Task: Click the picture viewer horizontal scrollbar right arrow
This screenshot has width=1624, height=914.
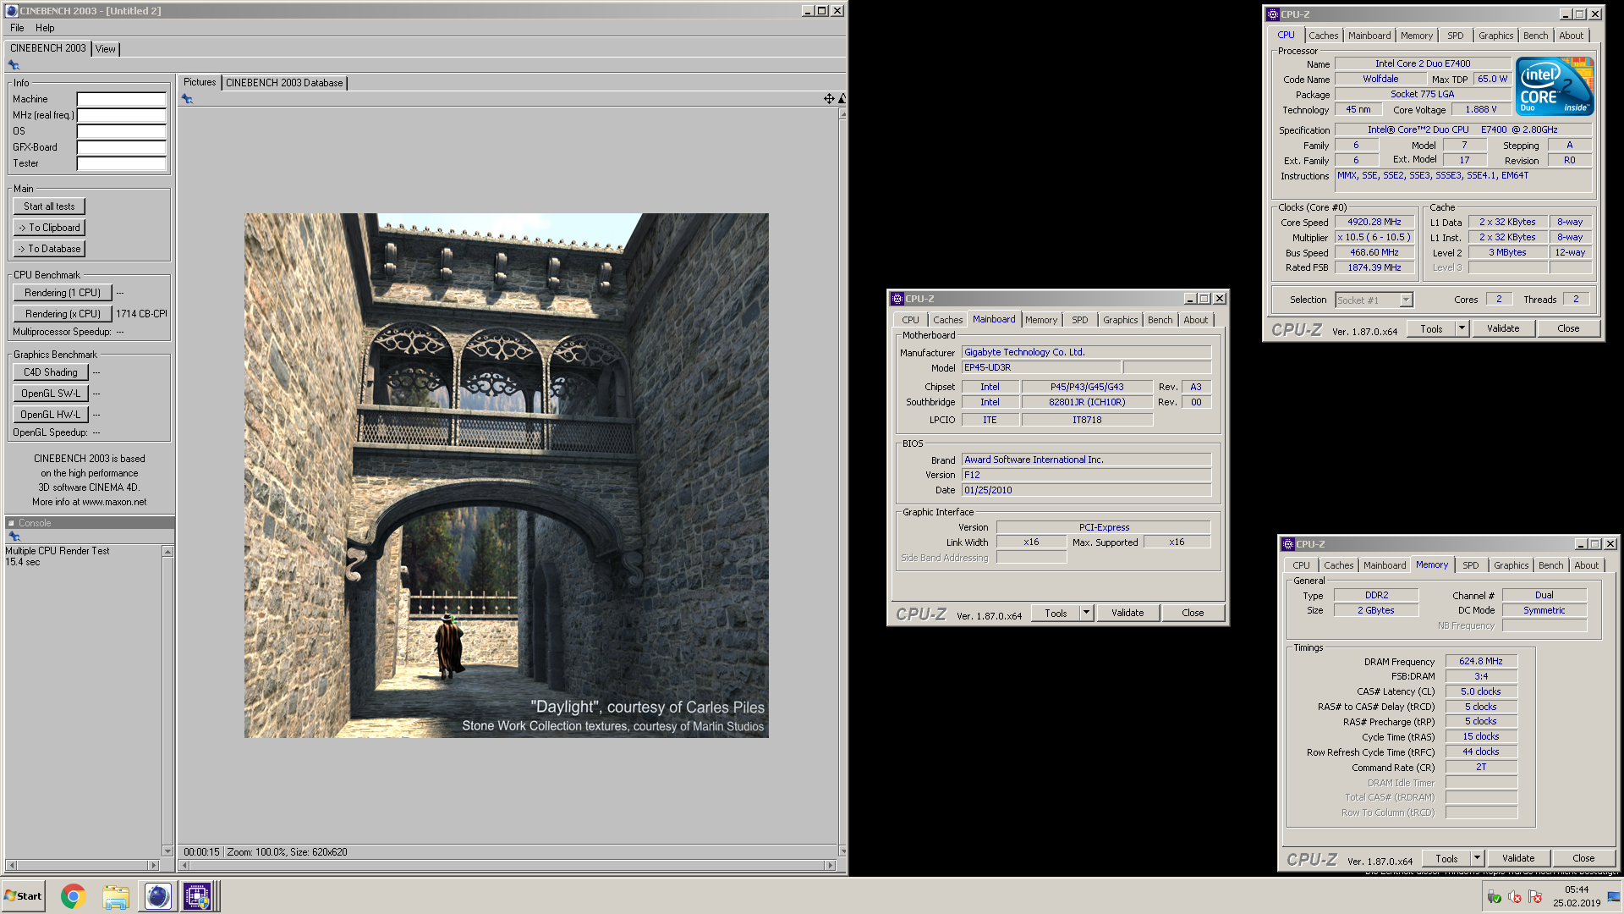Action: point(830,866)
